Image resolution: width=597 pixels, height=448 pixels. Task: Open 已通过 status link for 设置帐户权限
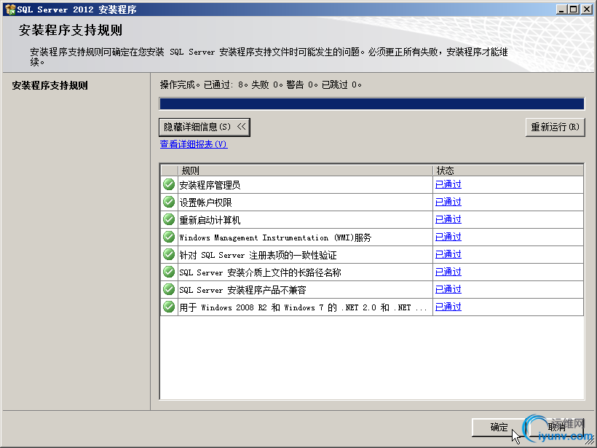click(x=448, y=202)
